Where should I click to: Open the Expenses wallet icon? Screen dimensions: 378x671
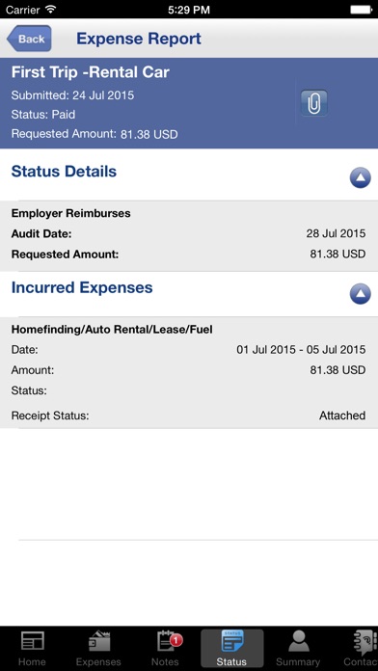pyautogui.click(x=99, y=641)
